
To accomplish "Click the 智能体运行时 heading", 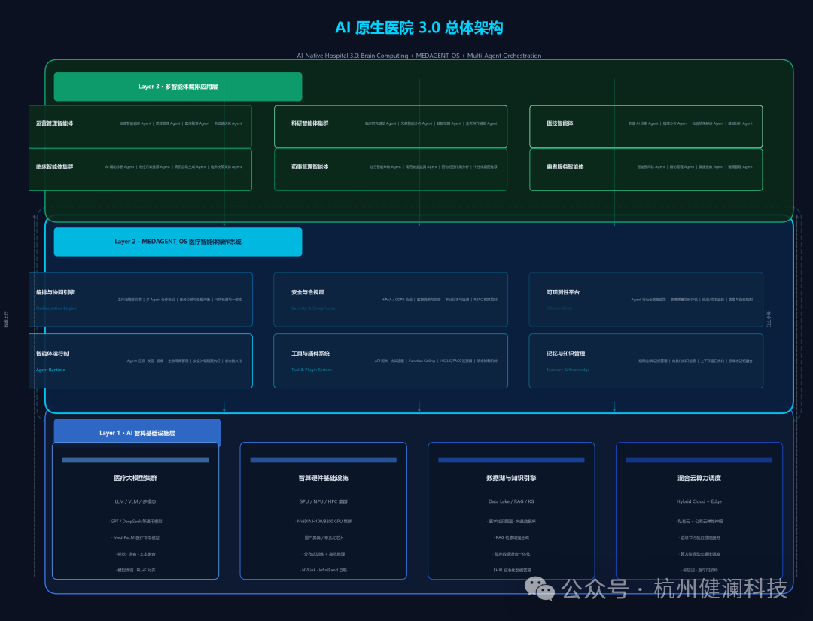I will [x=53, y=354].
